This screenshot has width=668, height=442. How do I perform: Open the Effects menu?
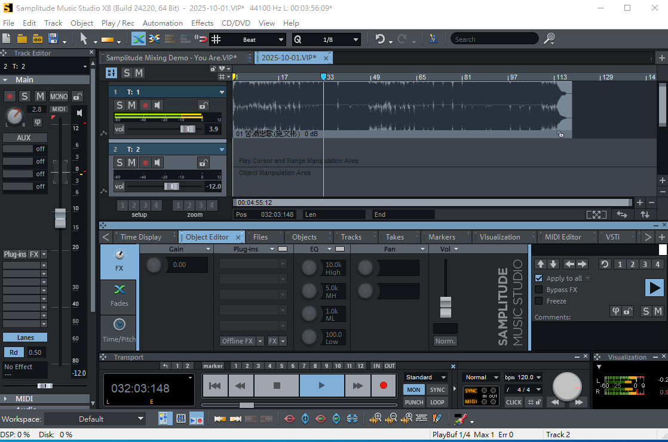pos(202,23)
